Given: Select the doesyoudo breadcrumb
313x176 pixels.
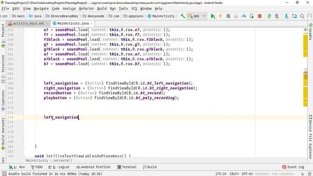Looking at the screenshot, I should point(93,16).
